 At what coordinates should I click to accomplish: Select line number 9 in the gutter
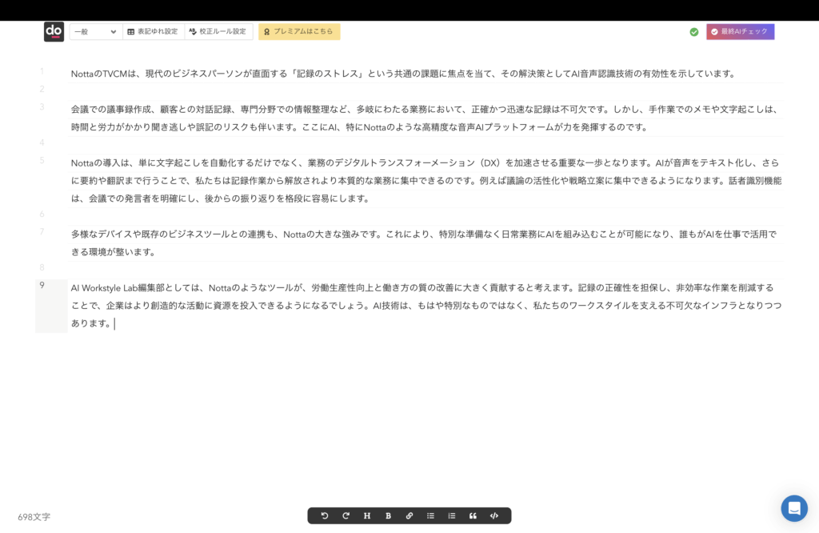coord(42,286)
